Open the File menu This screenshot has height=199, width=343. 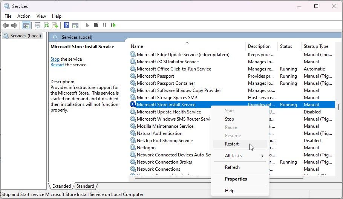[x=8, y=16]
